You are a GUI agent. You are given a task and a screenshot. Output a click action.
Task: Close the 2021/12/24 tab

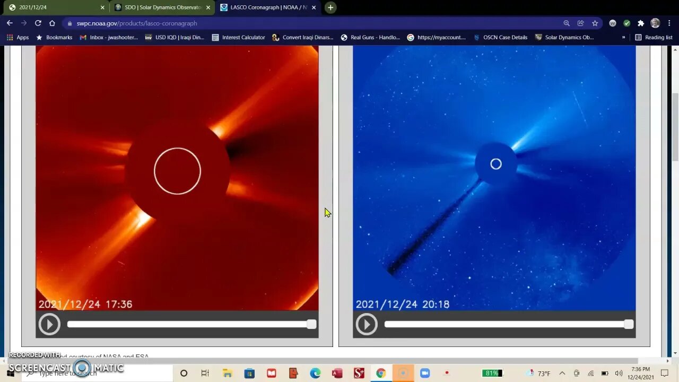click(103, 7)
